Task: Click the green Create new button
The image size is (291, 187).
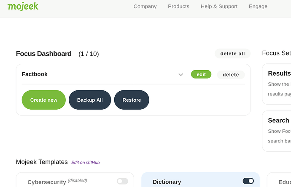Action: point(44,100)
